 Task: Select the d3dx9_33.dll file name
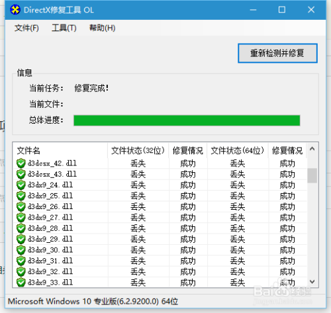(50, 283)
